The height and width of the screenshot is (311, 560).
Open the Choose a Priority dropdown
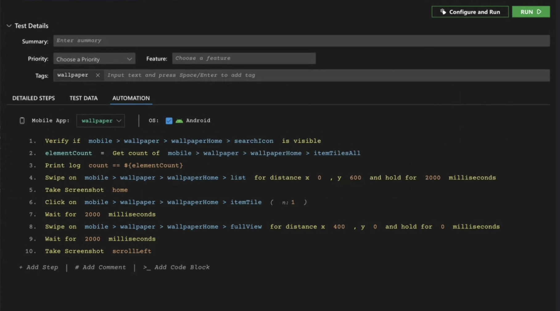(x=94, y=59)
